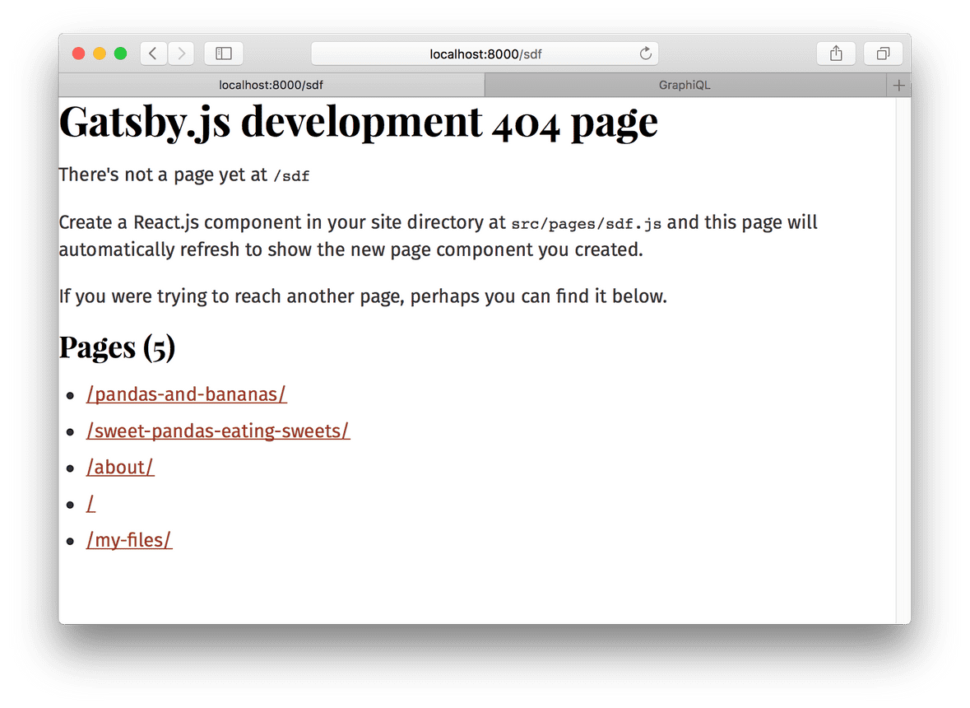Minimize the window with the yellow button
The width and height of the screenshot is (970, 708).
(x=100, y=54)
